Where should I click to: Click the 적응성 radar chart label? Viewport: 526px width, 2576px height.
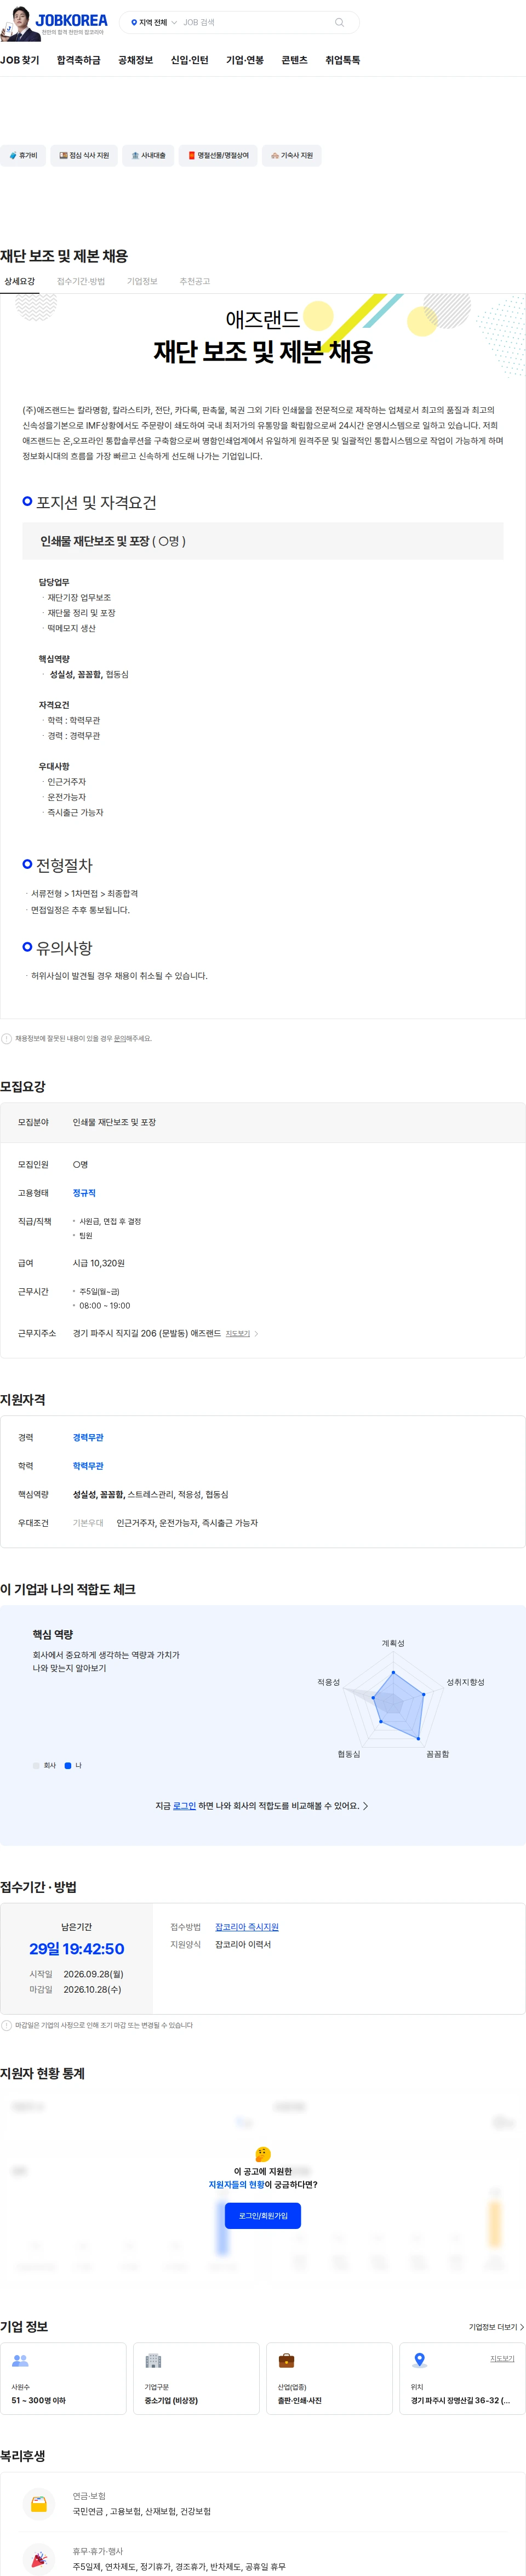[x=328, y=1682]
